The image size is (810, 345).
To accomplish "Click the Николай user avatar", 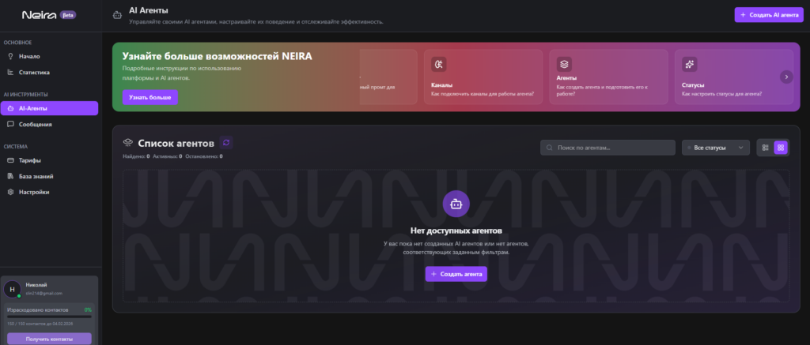I will click(x=13, y=289).
